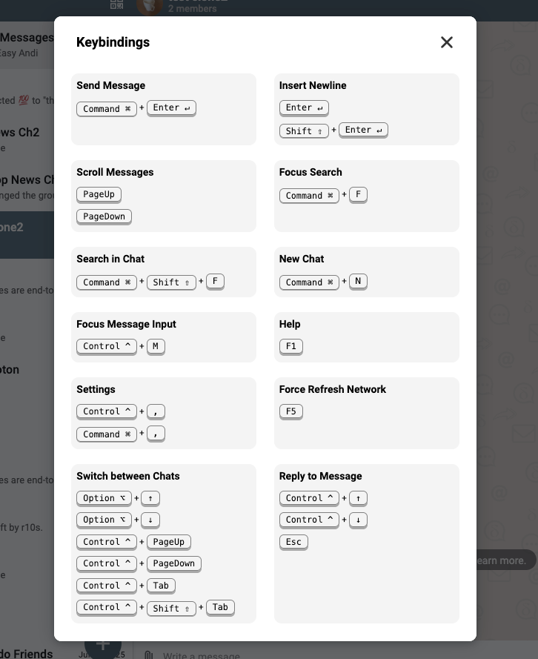
Task: Click the Esc key under Reply to Message
Action: (x=293, y=542)
